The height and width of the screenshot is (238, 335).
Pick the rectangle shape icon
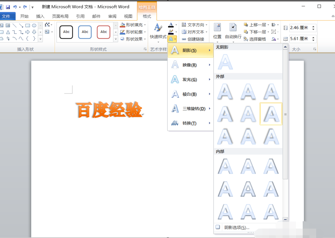coord(28,26)
